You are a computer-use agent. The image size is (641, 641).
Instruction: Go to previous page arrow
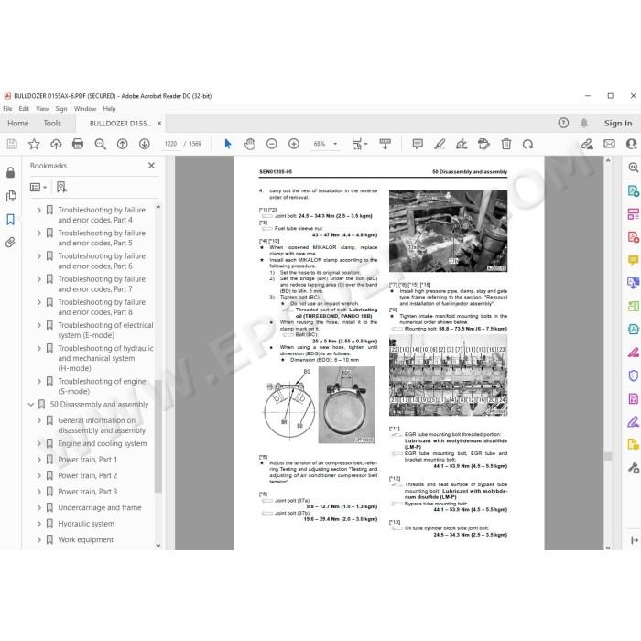122,144
